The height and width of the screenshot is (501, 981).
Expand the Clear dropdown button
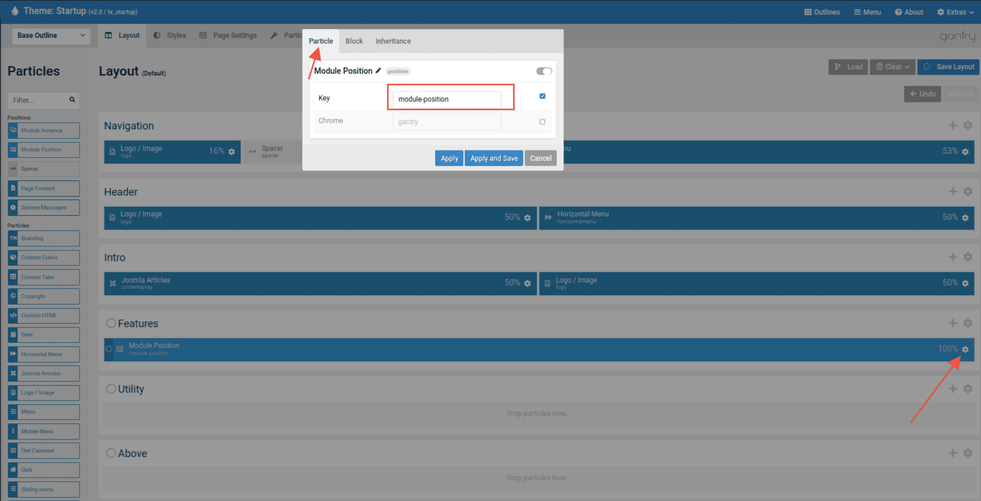(x=892, y=67)
